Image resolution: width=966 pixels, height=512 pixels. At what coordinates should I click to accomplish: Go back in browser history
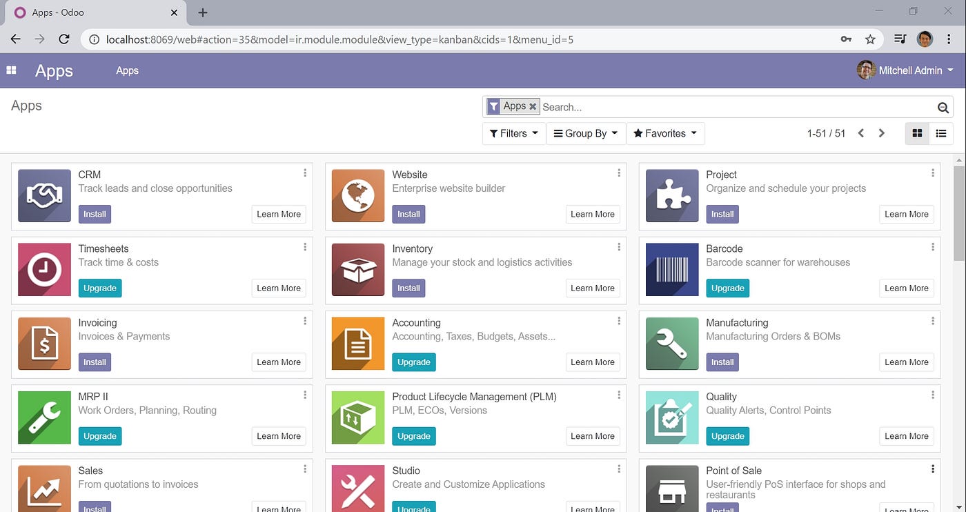pyautogui.click(x=15, y=39)
